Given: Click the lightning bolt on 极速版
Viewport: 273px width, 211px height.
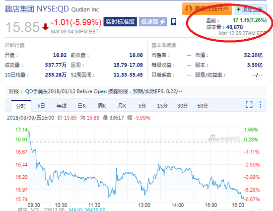Looking at the screenshot, I should coord(162,22).
